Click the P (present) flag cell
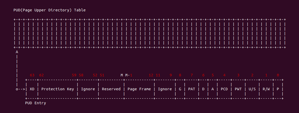Screen dimensions: 299x113 pyautogui.click(x=278, y=89)
